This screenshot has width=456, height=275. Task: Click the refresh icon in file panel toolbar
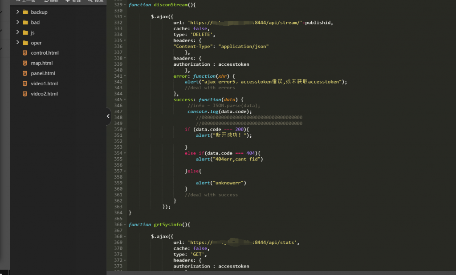pos(46,1)
